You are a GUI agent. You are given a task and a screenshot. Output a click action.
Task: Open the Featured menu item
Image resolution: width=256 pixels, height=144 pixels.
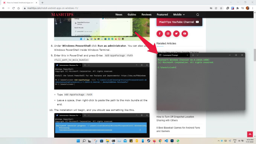[x=162, y=15]
